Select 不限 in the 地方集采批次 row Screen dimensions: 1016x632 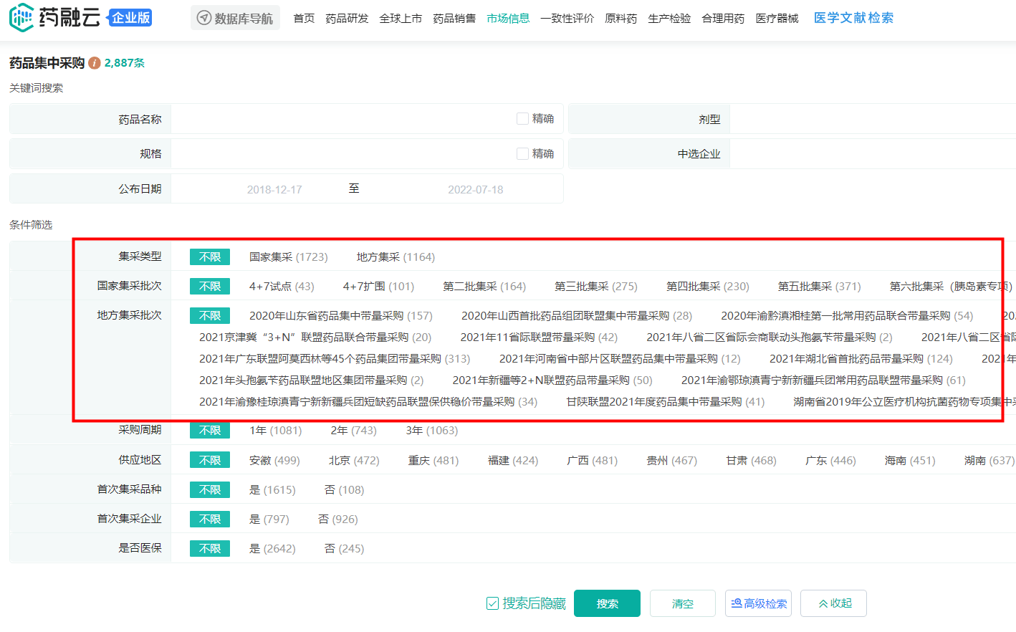[210, 315]
